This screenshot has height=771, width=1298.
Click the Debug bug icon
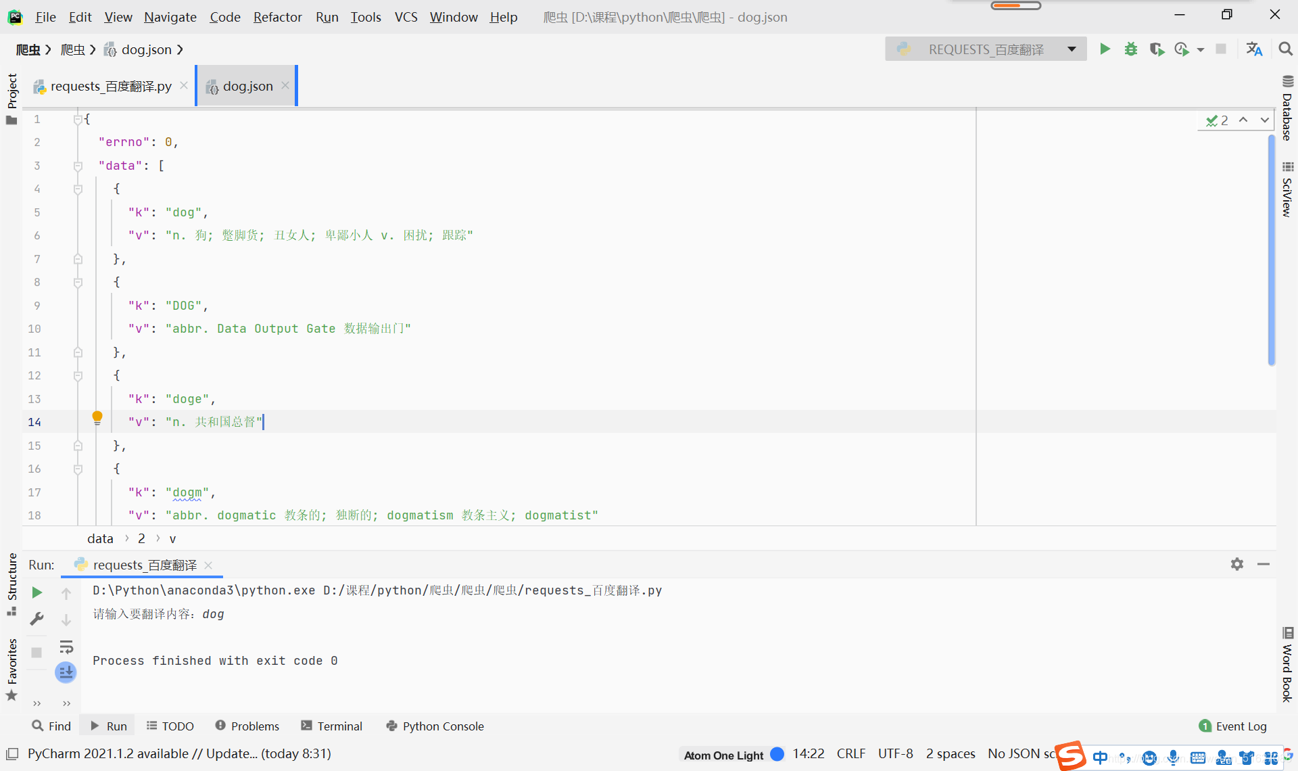pyautogui.click(x=1130, y=49)
